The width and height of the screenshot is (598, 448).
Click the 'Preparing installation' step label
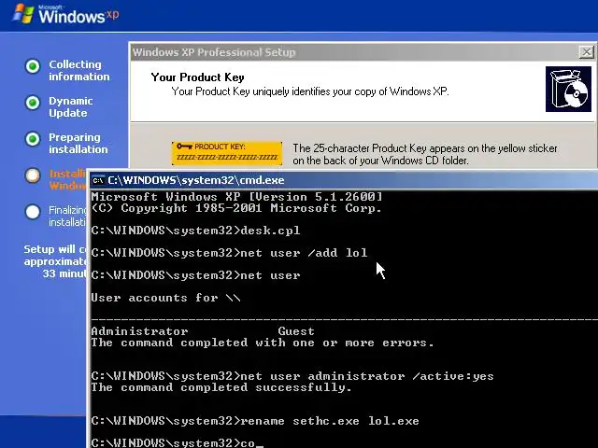(x=78, y=144)
